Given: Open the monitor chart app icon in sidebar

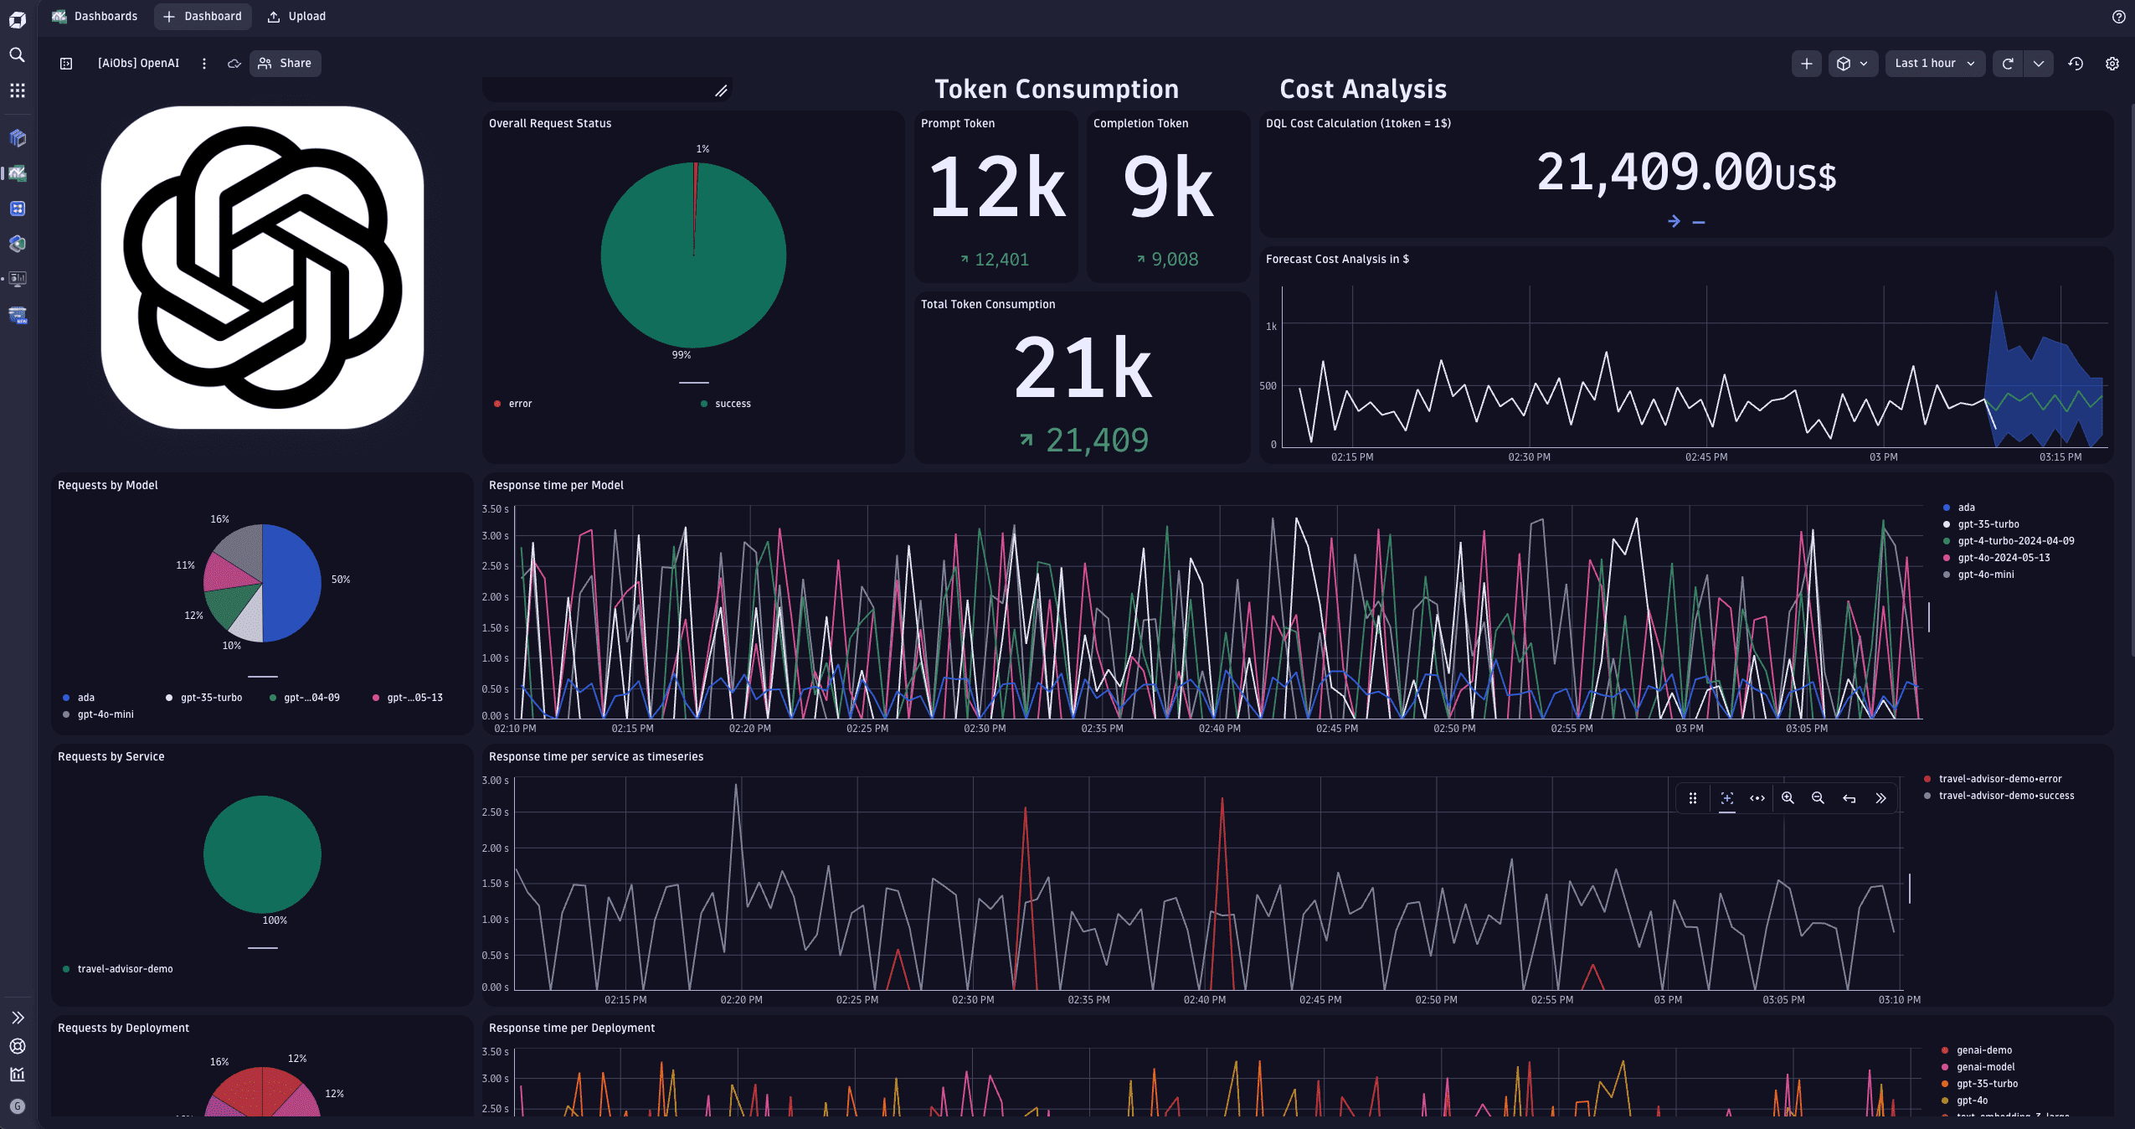Looking at the screenshot, I should [17, 279].
